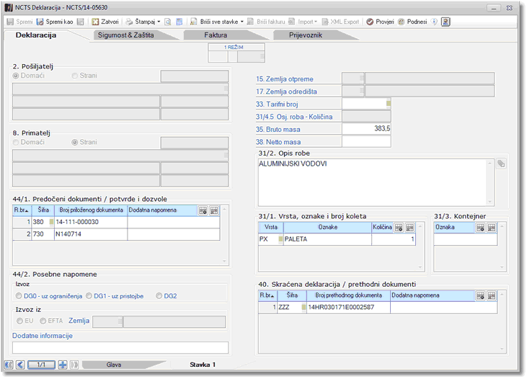Go to first item navigation arrow
The height and width of the screenshot is (379, 527).
[9, 365]
